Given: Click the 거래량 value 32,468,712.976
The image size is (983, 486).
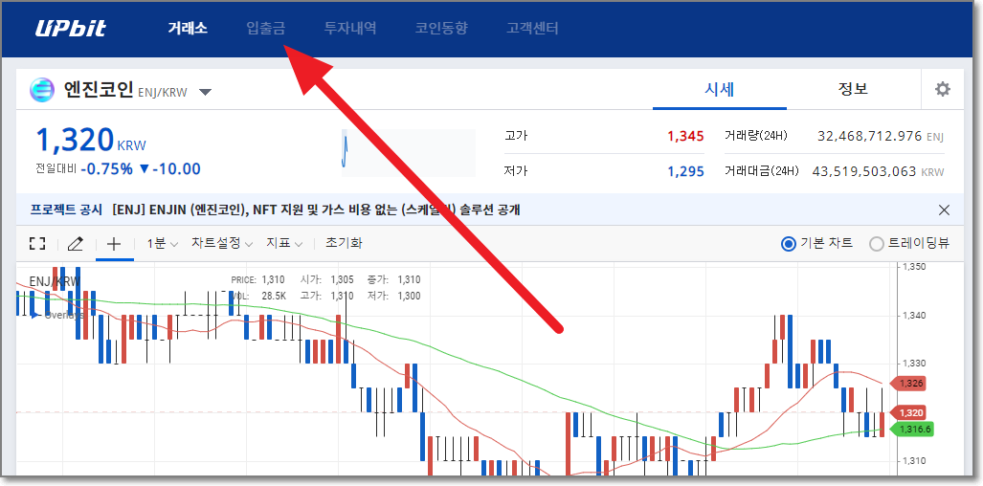Looking at the screenshot, I should pos(869,136).
